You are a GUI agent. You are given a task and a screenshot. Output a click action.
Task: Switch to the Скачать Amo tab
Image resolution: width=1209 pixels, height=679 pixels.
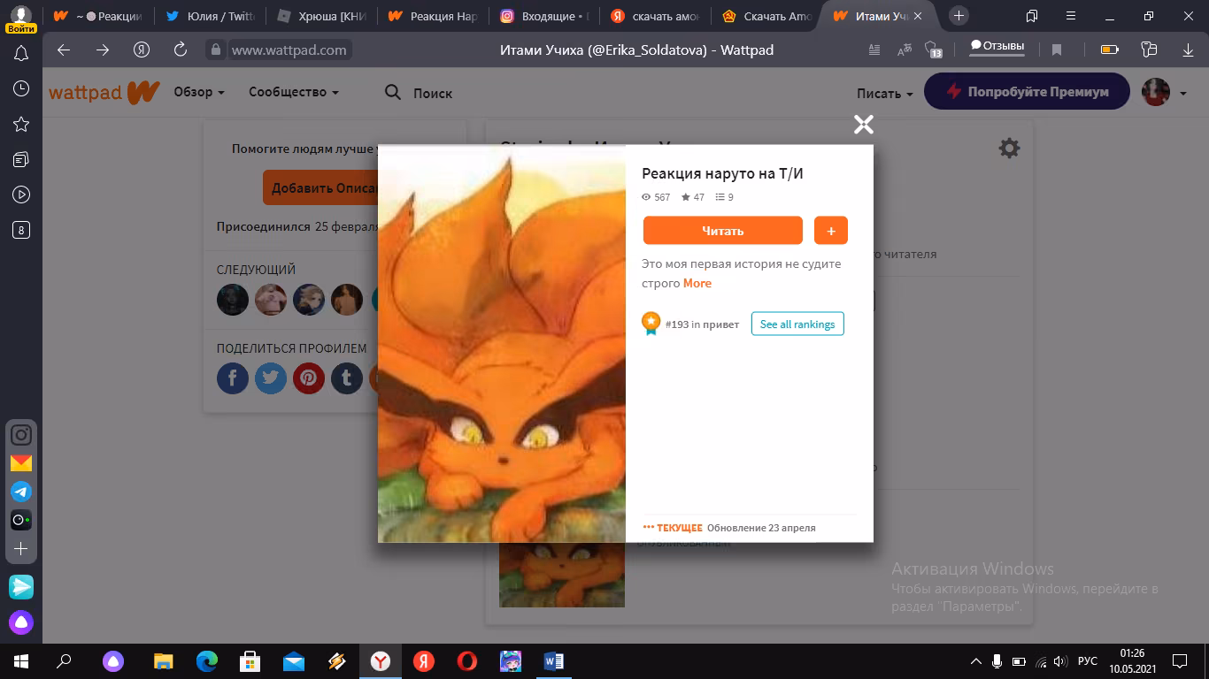click(766, 16)
